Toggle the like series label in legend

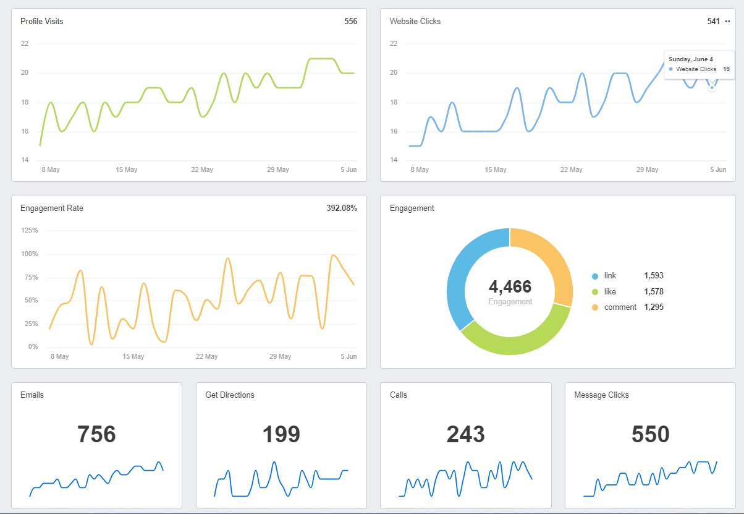(610, 291)
